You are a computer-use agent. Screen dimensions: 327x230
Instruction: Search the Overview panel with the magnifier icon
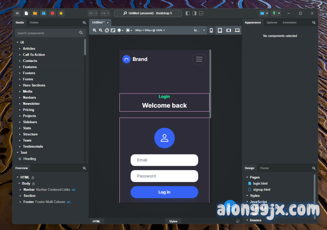point(84,168)
